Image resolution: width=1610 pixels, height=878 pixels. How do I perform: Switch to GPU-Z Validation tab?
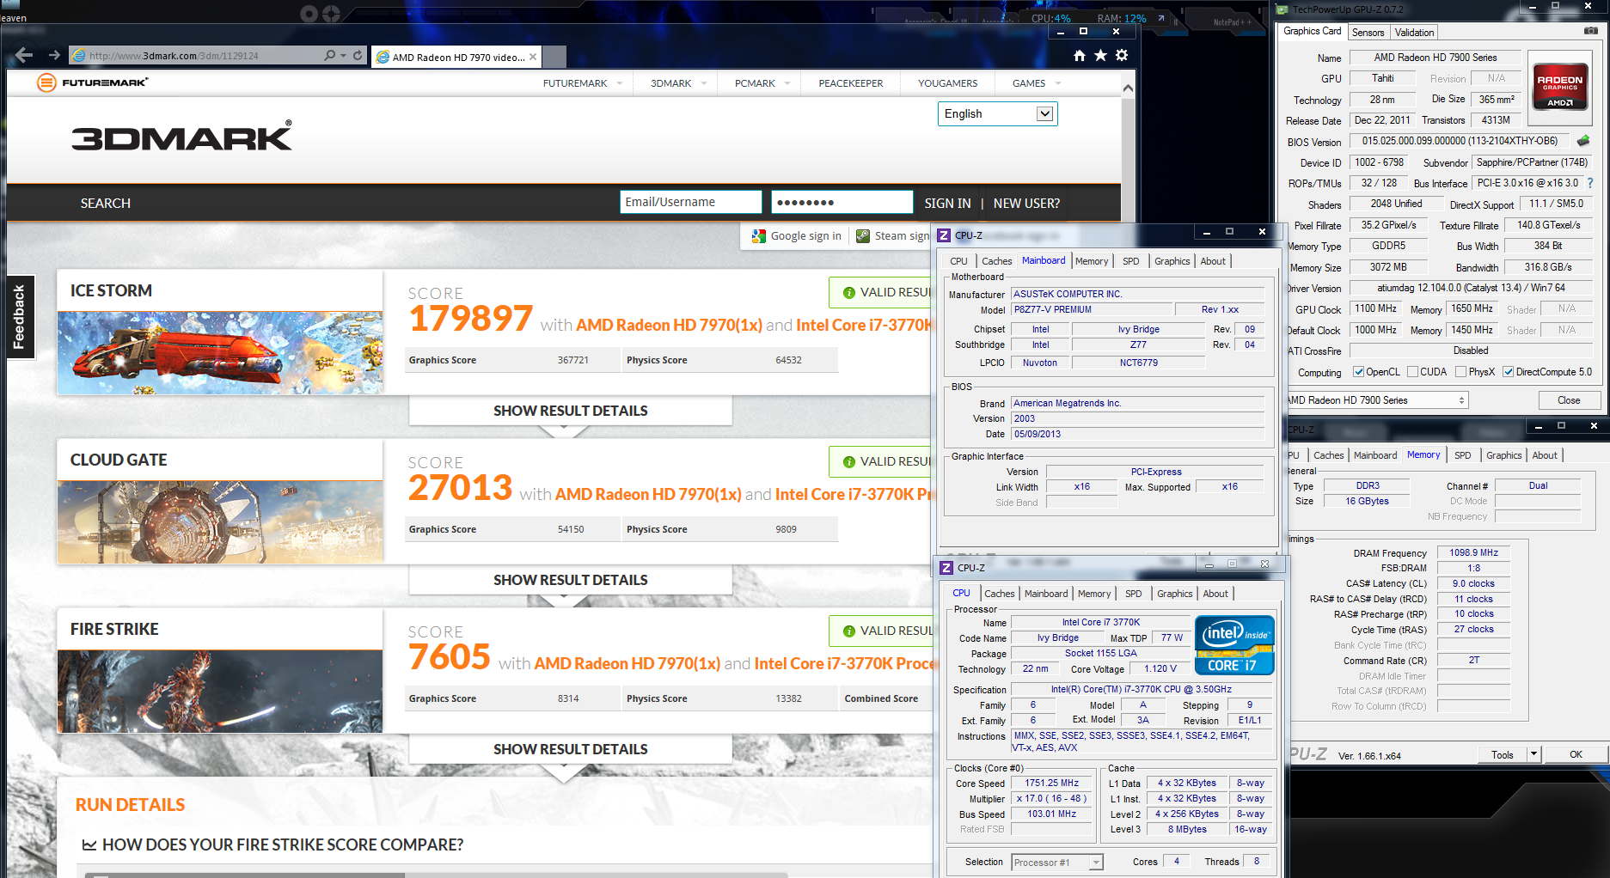[x=1414, y=33]
